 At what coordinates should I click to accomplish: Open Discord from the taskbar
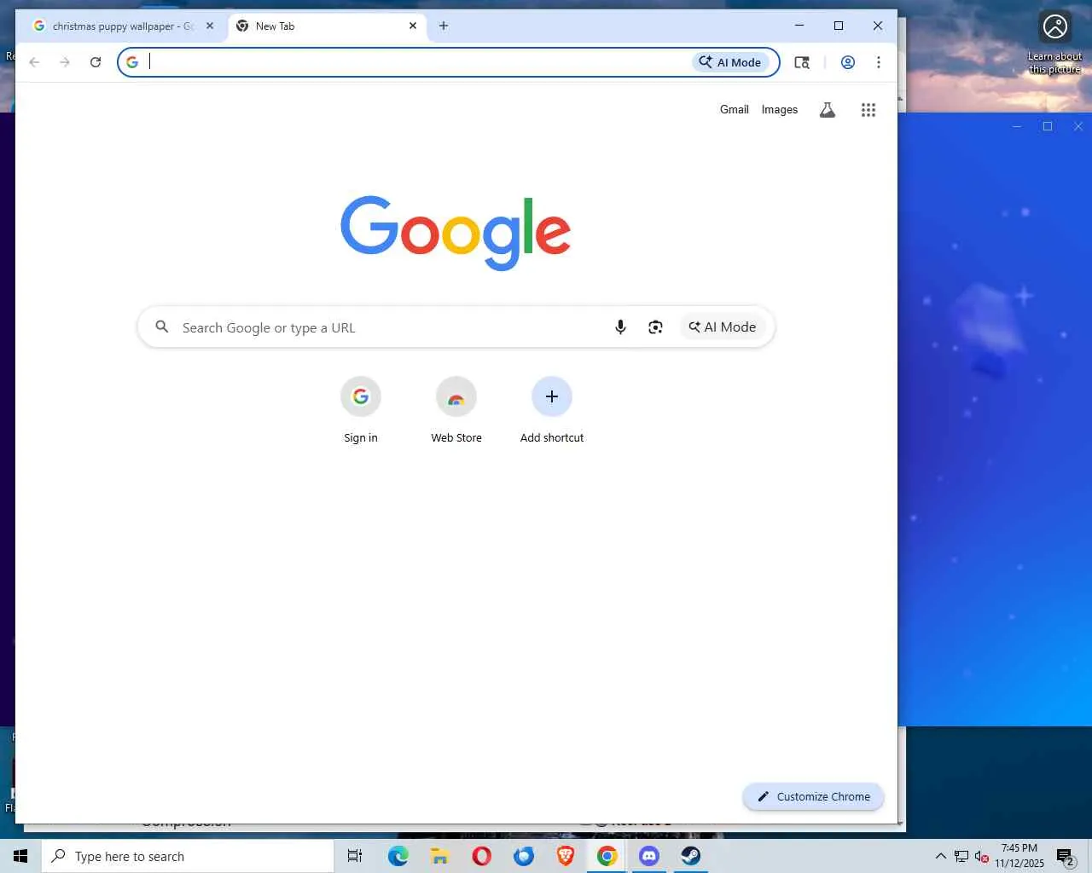tap(648, 856)
